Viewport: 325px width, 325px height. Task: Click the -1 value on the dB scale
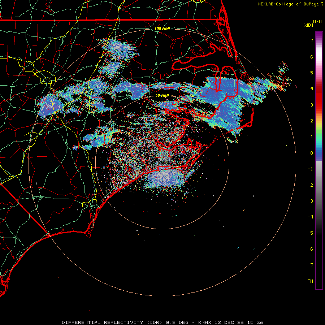click(310, 169)
